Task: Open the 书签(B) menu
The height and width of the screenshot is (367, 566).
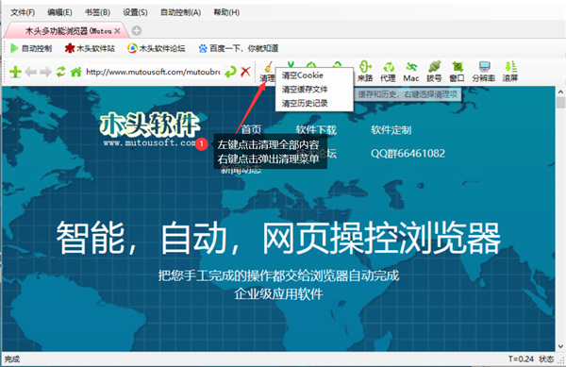Action: 97,12
